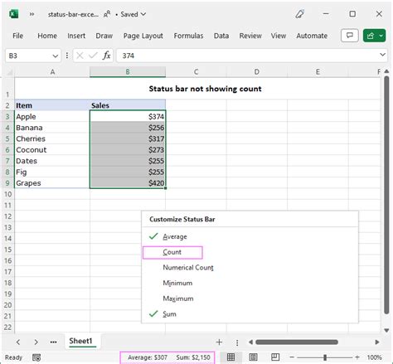Image resolution: width=393 pixels, height=364 pixels.
Task: Click horizontal scrollbar left arrow
Action: click(x=250, y=342)
